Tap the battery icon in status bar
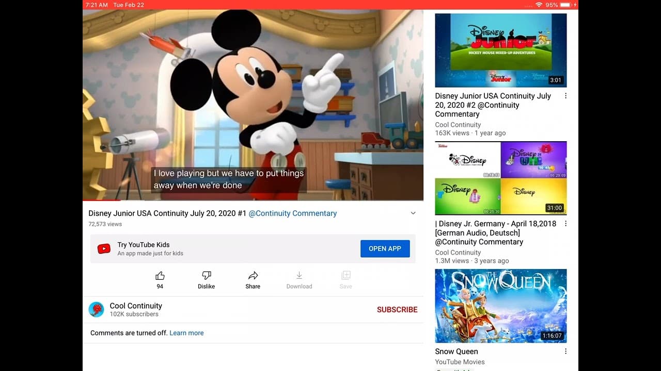The image size is (661, 371). coord(566,5)
